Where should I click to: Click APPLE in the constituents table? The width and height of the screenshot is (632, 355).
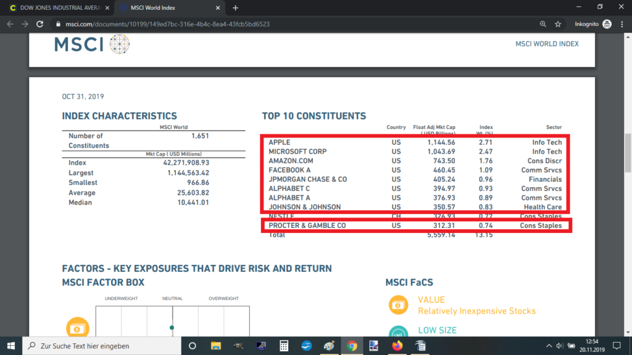click(x=280, y=142)
